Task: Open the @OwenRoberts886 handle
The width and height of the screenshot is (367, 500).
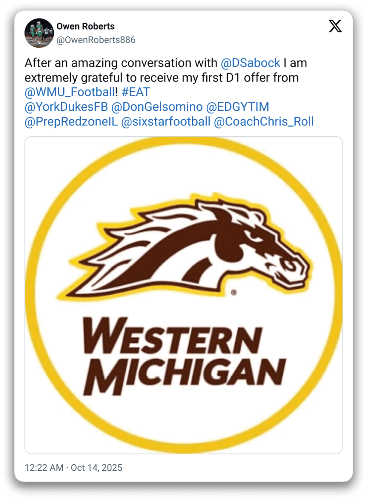Action: [x=96, y=40]
